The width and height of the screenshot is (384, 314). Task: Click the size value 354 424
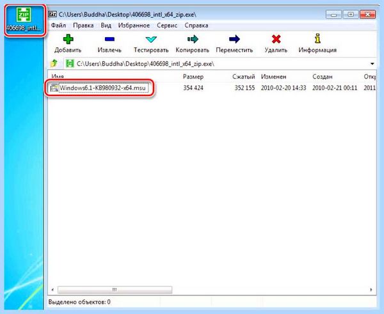click(x=193, y=88)
